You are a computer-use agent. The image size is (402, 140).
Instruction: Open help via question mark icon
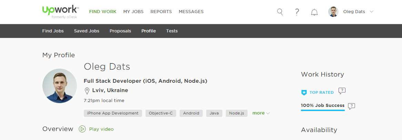[x=297, y=12]
